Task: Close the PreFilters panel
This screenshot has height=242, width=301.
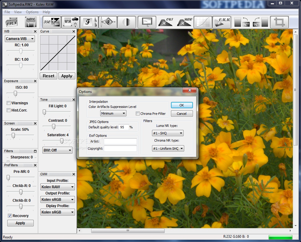Action: click(35, 165)
